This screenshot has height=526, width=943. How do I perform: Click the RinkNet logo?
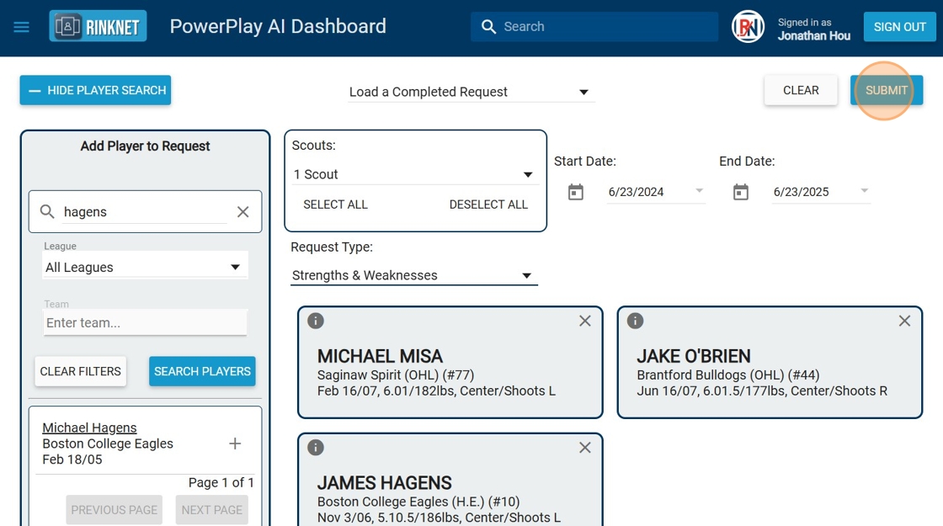pyautogui.click(x=98, y=26)
